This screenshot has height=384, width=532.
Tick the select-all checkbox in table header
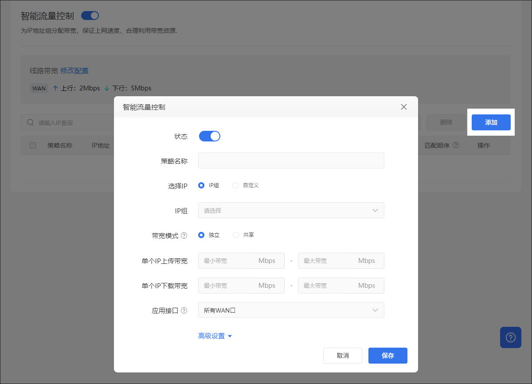pos(33,145)
